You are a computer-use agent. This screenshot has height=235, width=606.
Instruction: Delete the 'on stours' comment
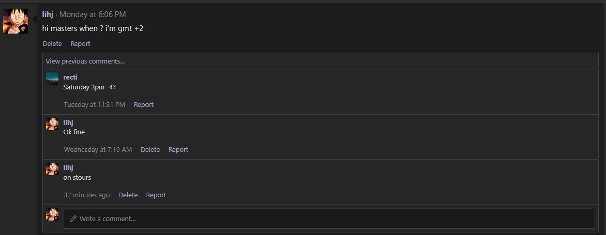(x=128, y=195)
